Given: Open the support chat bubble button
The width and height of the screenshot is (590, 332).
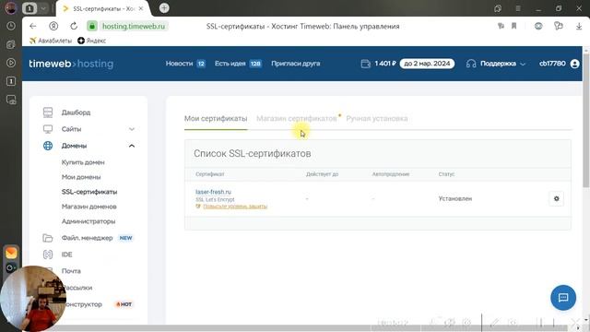Looking at the screenshot, I should (x=563, y=298).
